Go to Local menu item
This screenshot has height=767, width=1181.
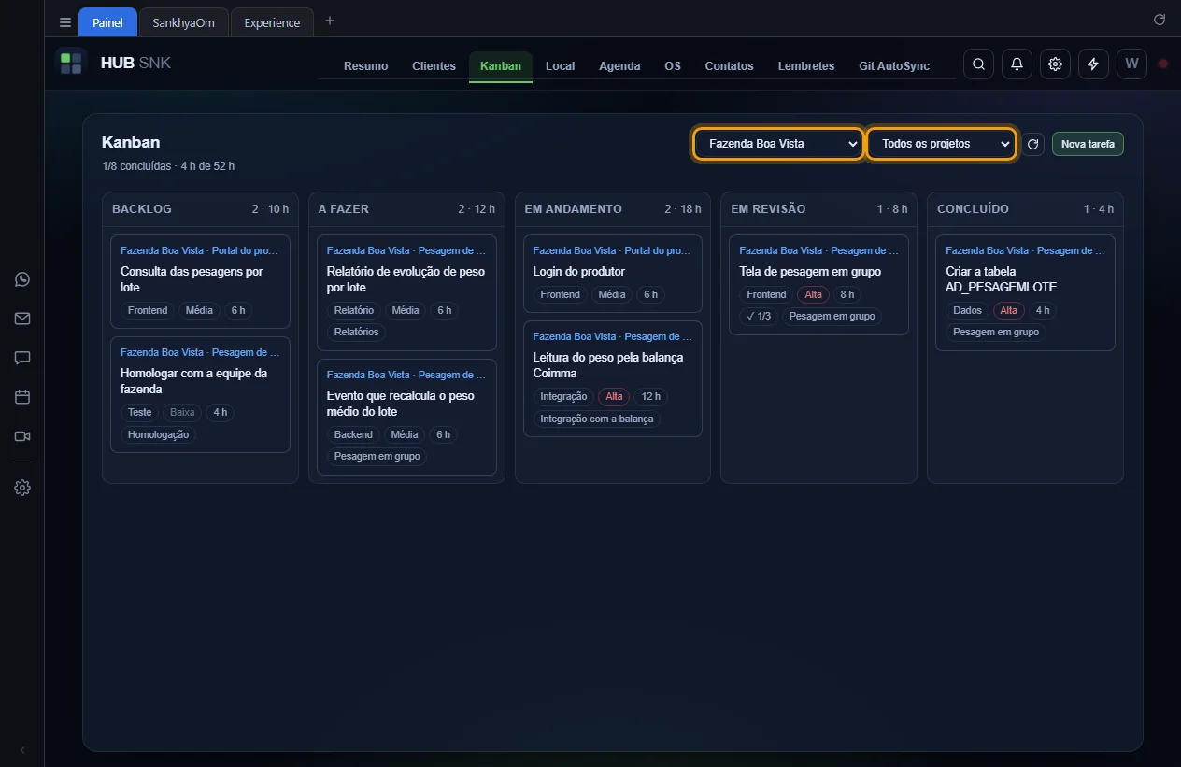pos(560,66)
